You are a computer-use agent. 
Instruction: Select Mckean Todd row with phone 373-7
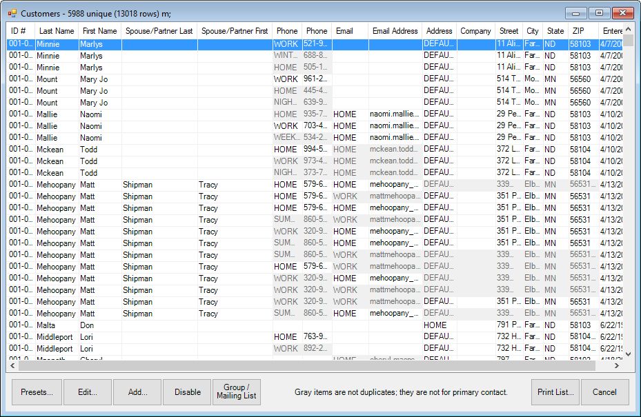(315, 173)
